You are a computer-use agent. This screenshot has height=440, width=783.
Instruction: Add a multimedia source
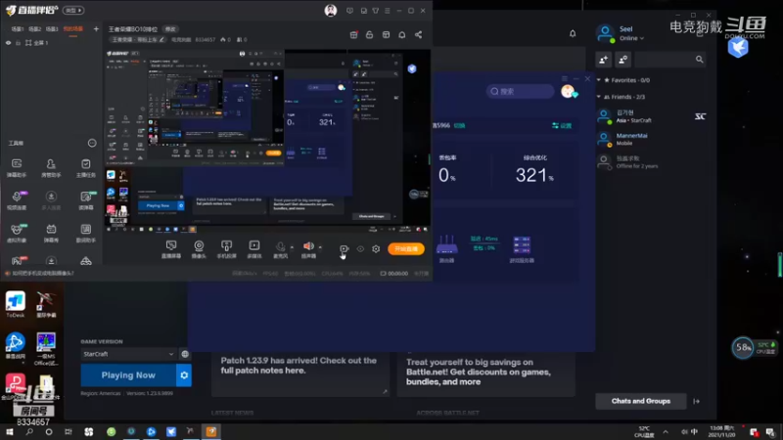254,249
